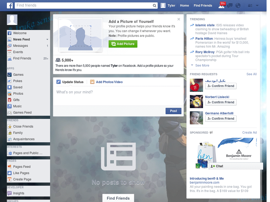Expand See More trending topics
This screenshot has height=202, width=270.
coord(202,65)
